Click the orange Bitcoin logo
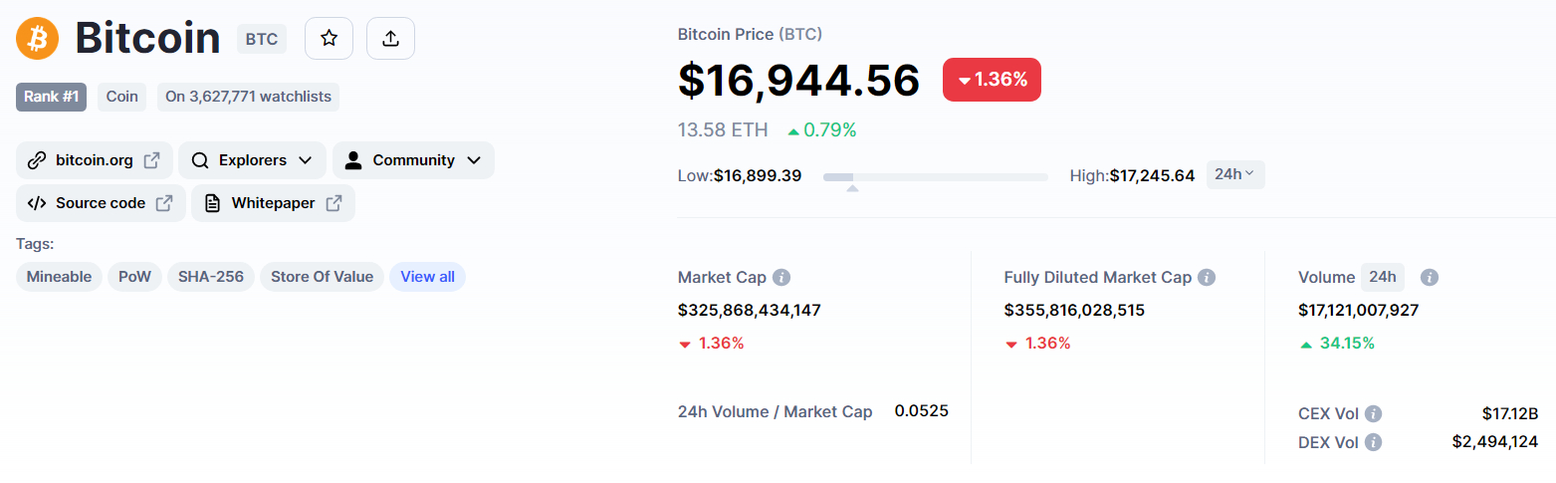The width and height of the screenshot is (1556, 483). pyautogui.click(x=38, y=39)
